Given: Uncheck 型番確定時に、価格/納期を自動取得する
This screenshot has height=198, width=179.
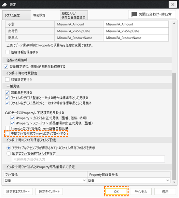Looking at the screenshot, I should (6, 66).
